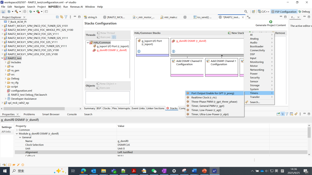The image size is (312, 175).
Task: Switch to the Debug perspective
Action: coord(304,12)
